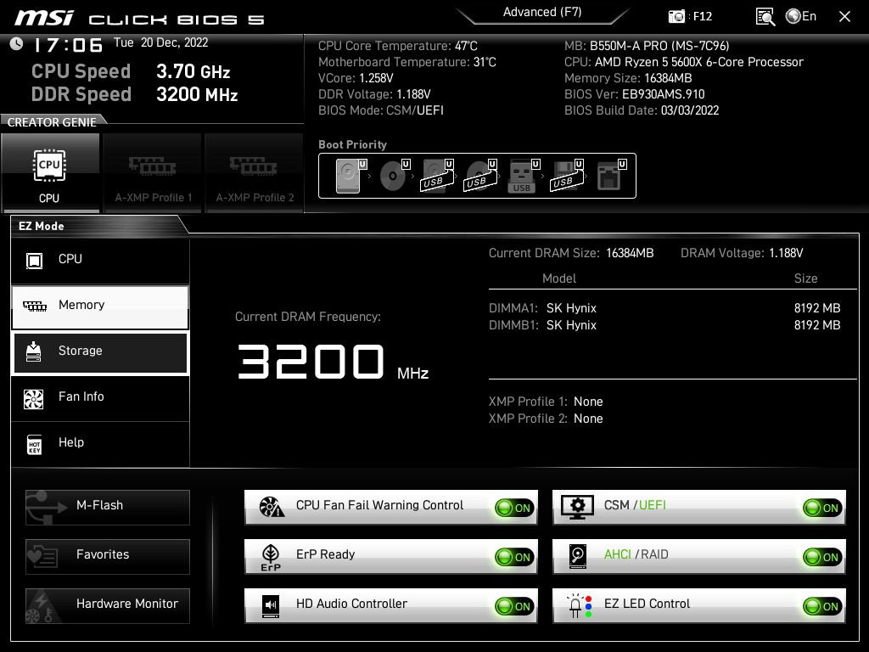
Task: Click the clock time 17:06
Action: (68, 45)
